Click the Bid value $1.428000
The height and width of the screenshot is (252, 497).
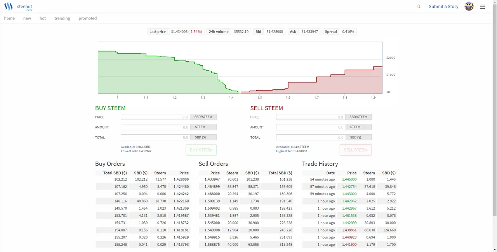[x=275, y=31]
